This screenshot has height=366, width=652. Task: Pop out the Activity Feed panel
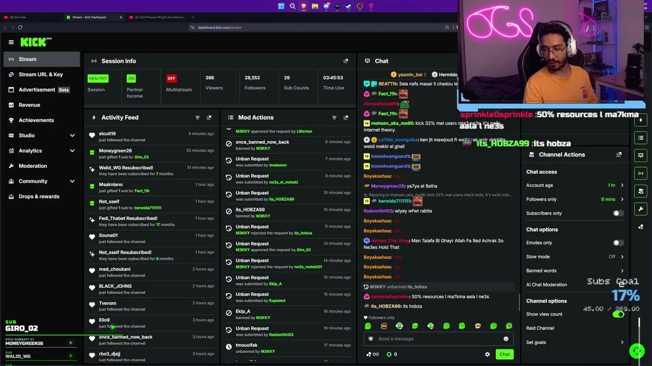click(209, 117)
